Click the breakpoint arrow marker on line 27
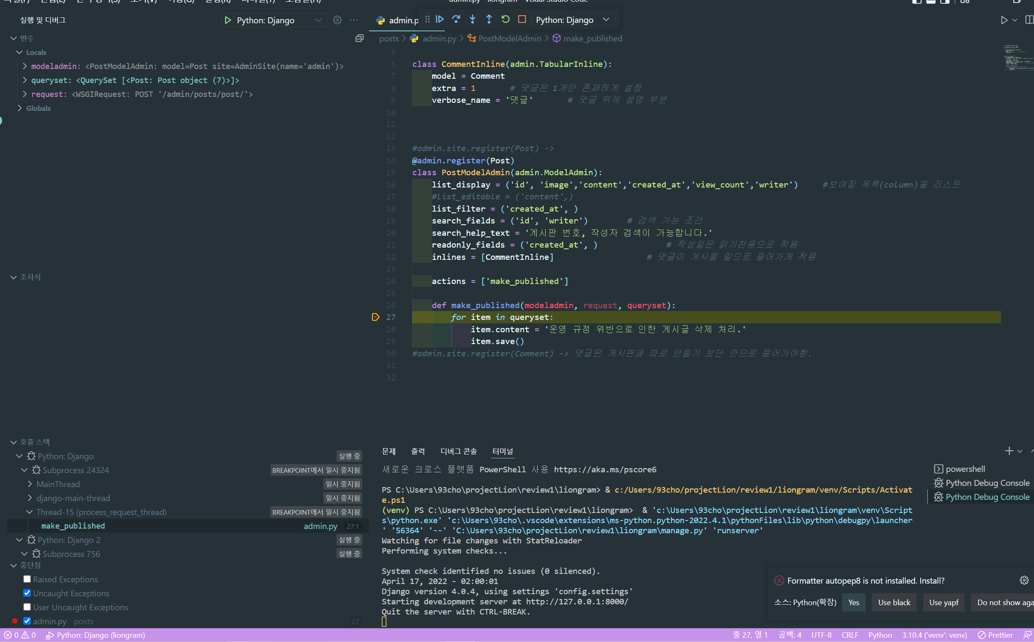 [375, 317]
